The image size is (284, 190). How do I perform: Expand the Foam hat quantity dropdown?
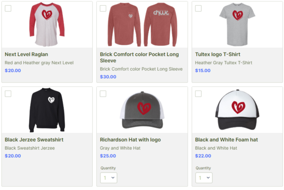[x=204, y=178]
